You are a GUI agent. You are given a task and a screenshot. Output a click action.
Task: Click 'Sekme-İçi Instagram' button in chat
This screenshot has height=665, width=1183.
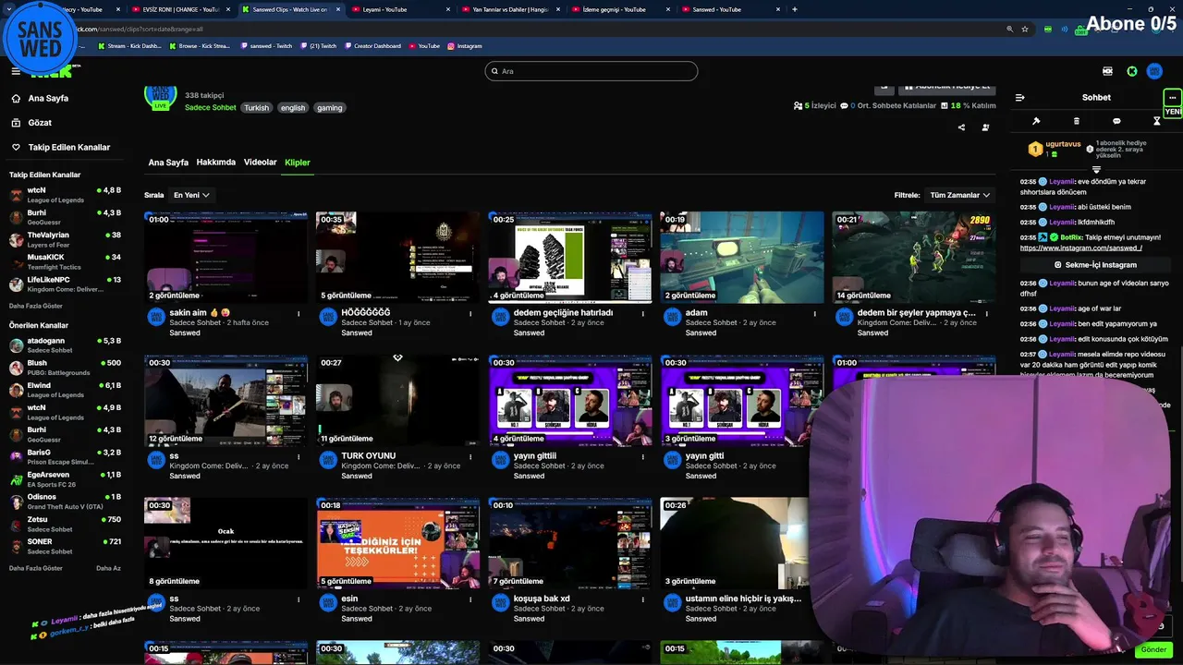[x=1095, y=265]
